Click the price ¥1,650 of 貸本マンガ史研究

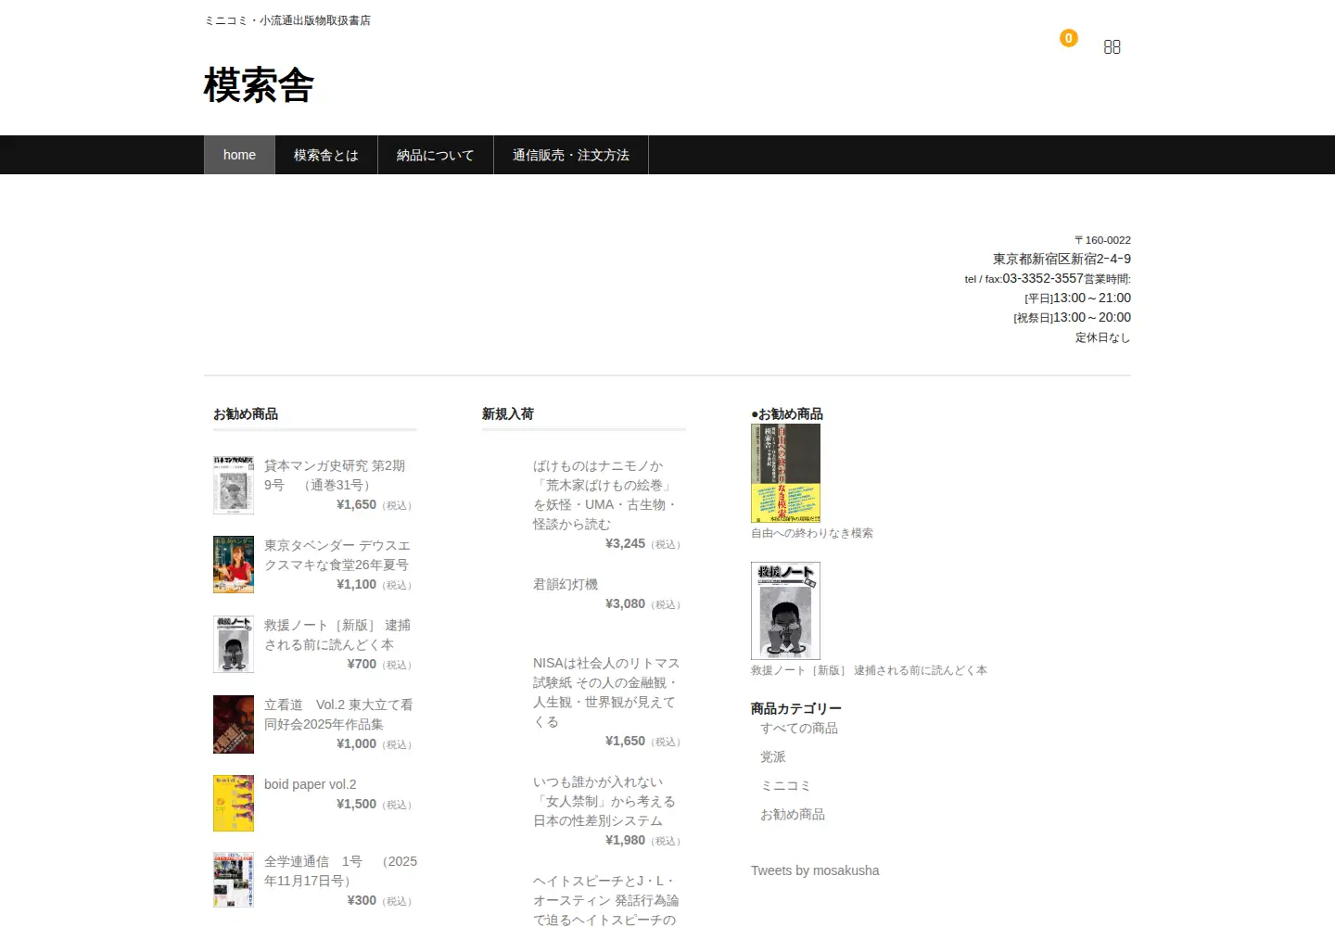pyautogui.click(x=356, y=504)
